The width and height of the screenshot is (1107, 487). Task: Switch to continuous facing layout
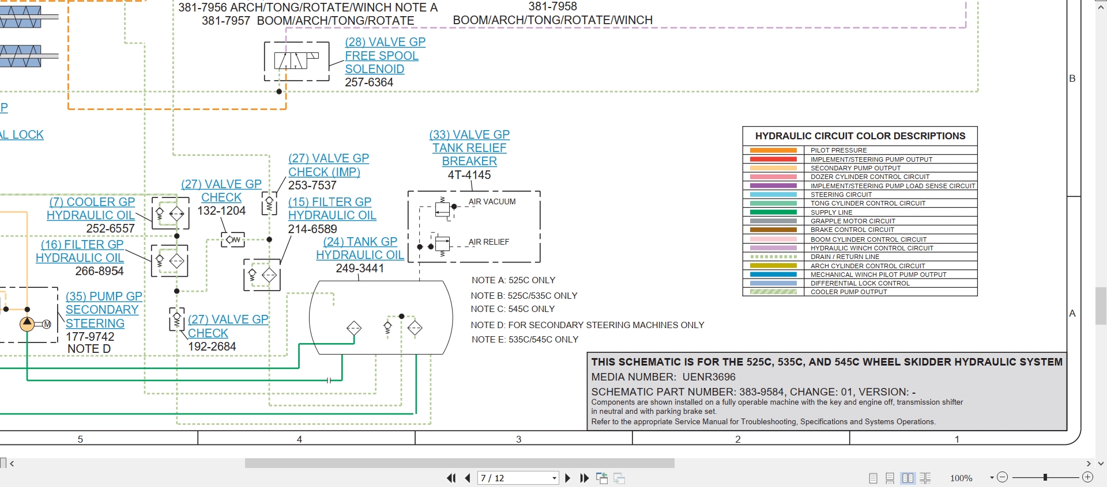click(925, 478)
